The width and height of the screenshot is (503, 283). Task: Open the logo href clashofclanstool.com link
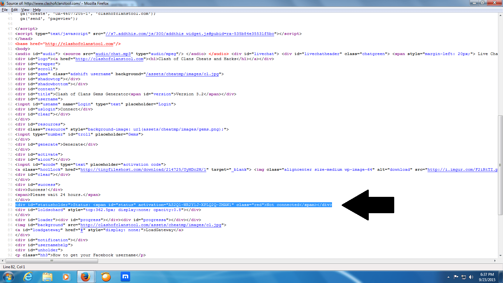click(x=109, y=59)
